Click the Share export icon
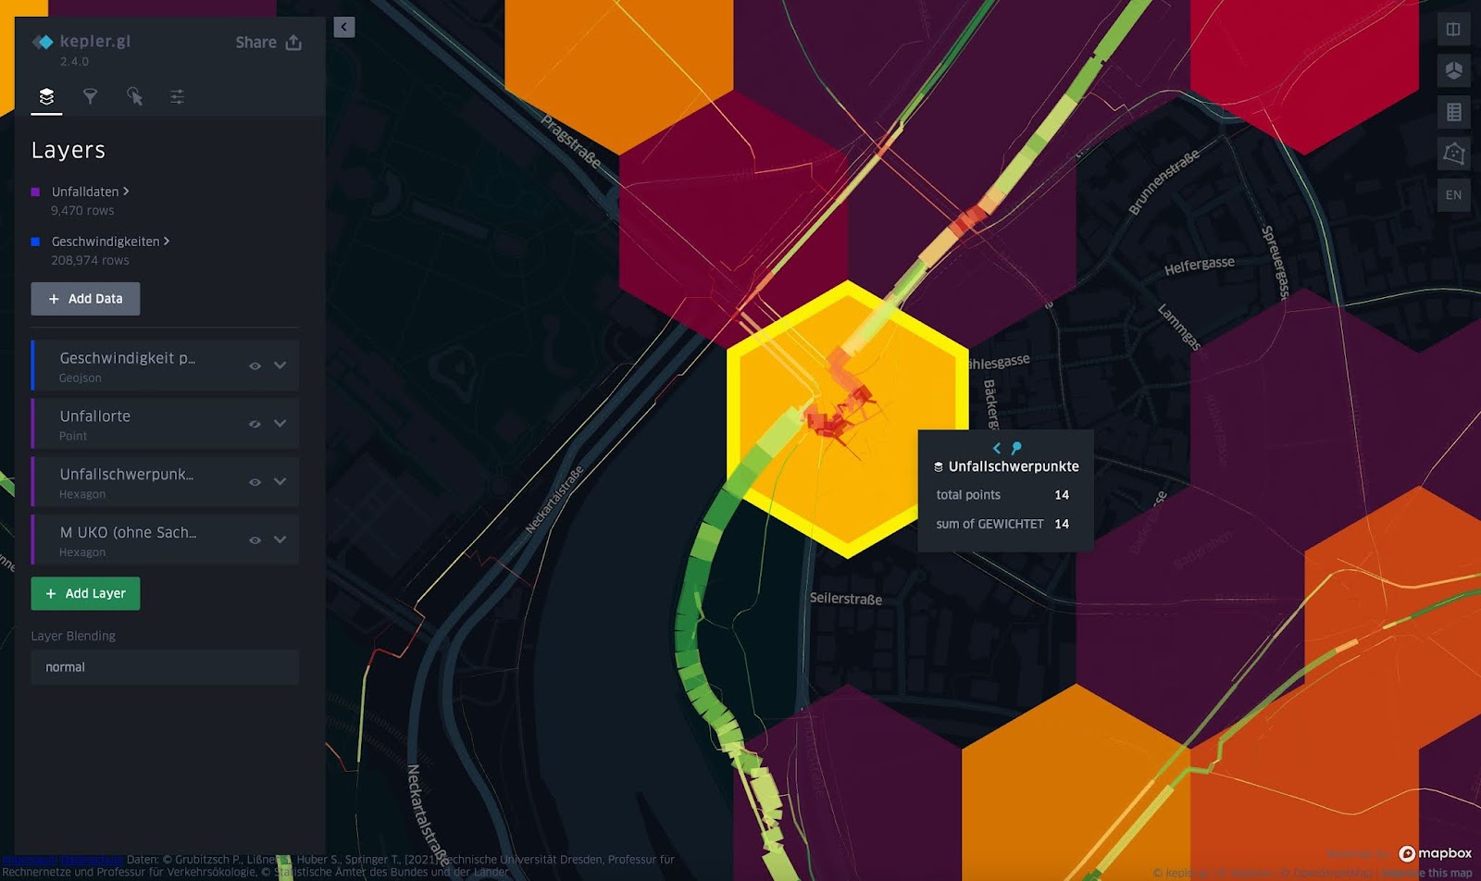This screenshot has height=881, width=1481. pos(293,43)
